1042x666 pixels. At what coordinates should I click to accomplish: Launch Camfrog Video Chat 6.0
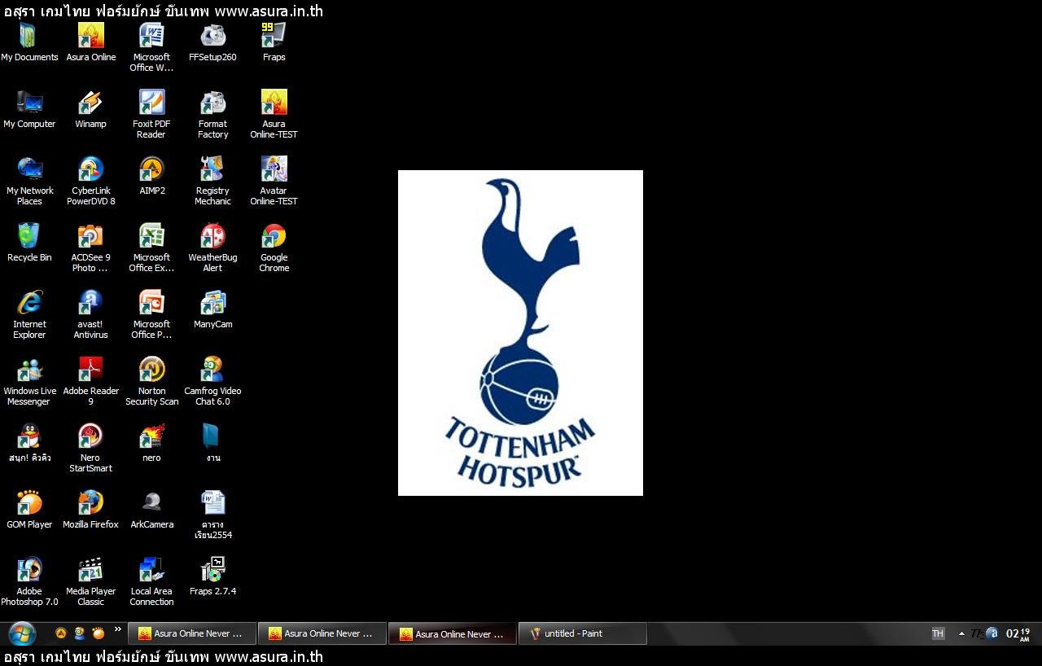[212, 381]
